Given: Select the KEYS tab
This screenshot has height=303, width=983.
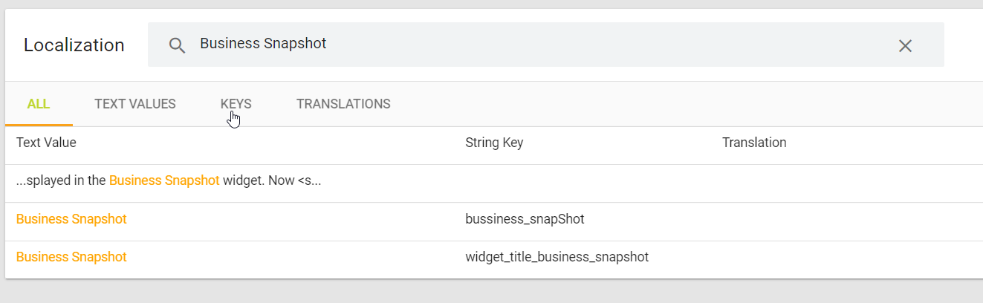Looking at the screenshot, I should click(x=236, y=104).
